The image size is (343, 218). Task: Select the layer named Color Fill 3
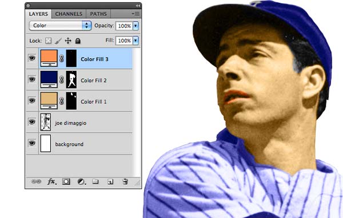[x=94, y=59]
